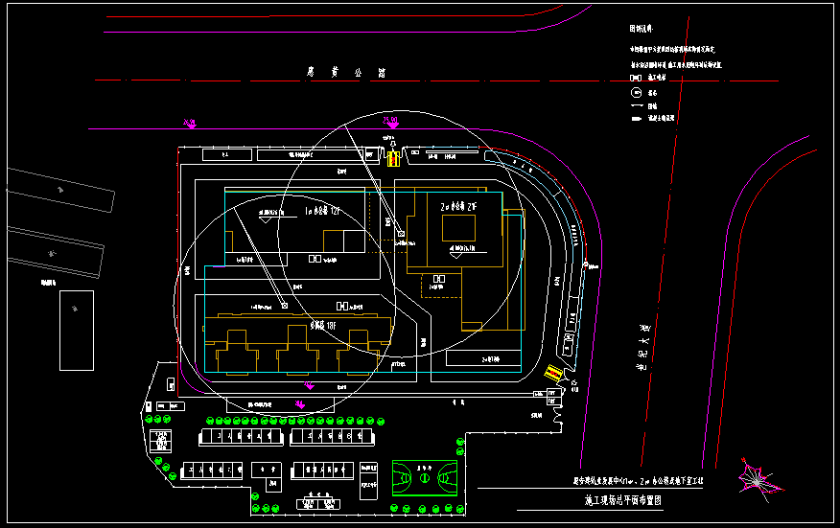The width and height of the screenshot is (840, 528).
Task: Click the tilted yellow gate symbol at the southeast entrance
Action: click(553, 373)
